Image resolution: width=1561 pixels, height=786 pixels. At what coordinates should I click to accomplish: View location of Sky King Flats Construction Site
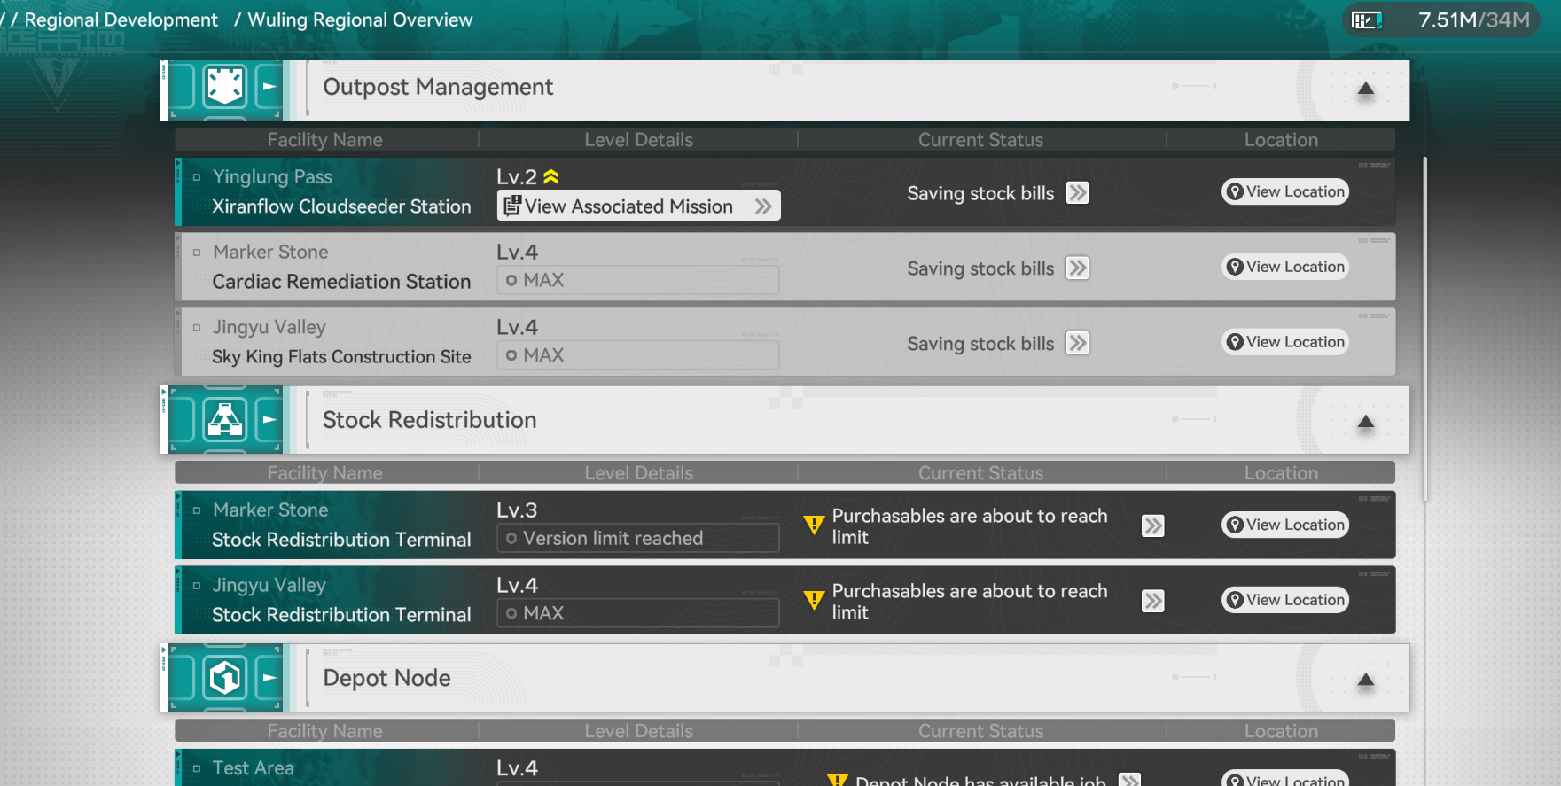pyautogui.click(x=1285, y=342)
